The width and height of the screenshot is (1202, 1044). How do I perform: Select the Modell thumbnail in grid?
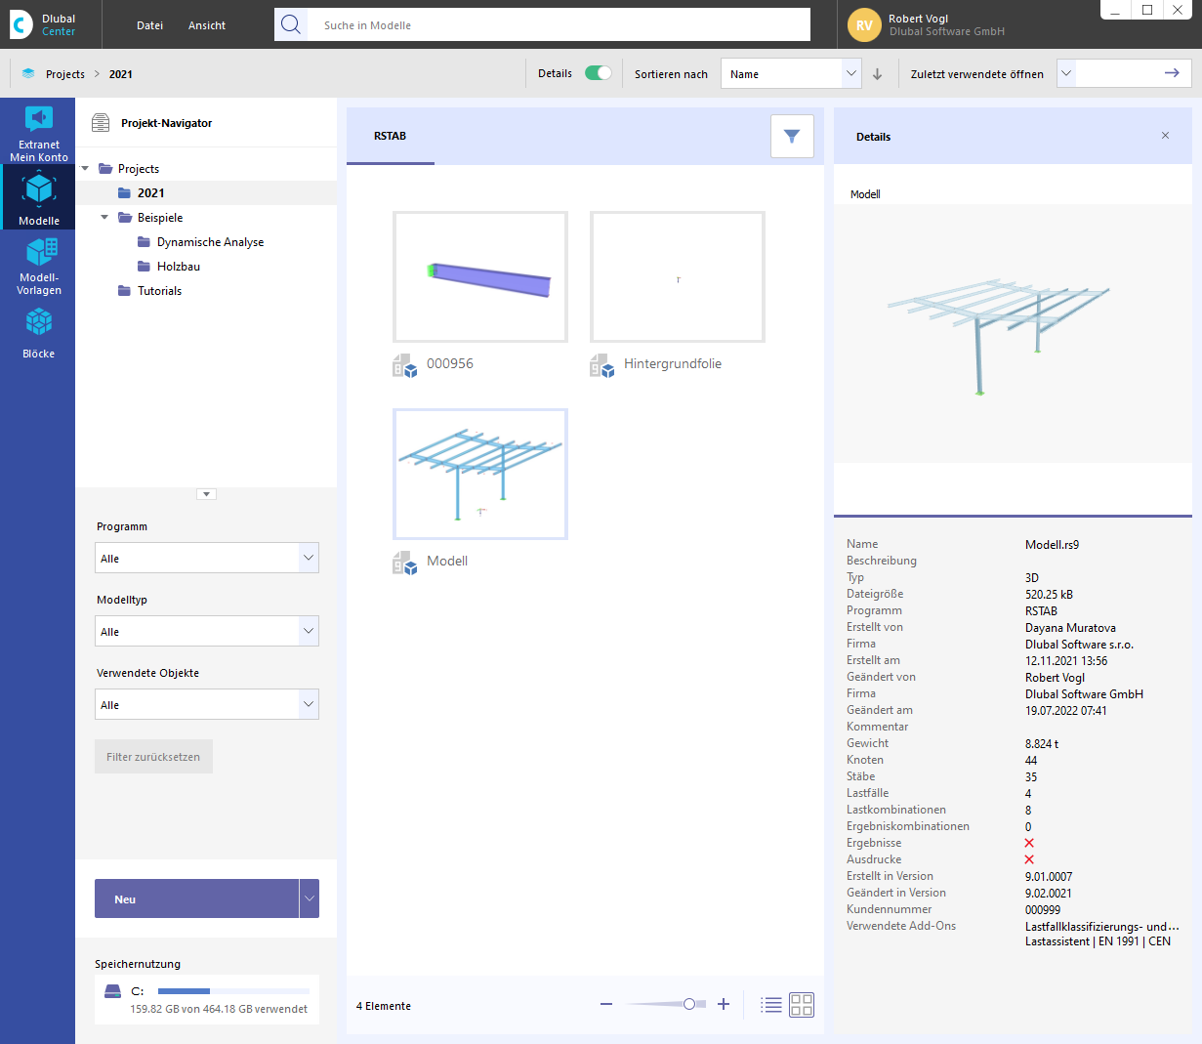[480, 474]
